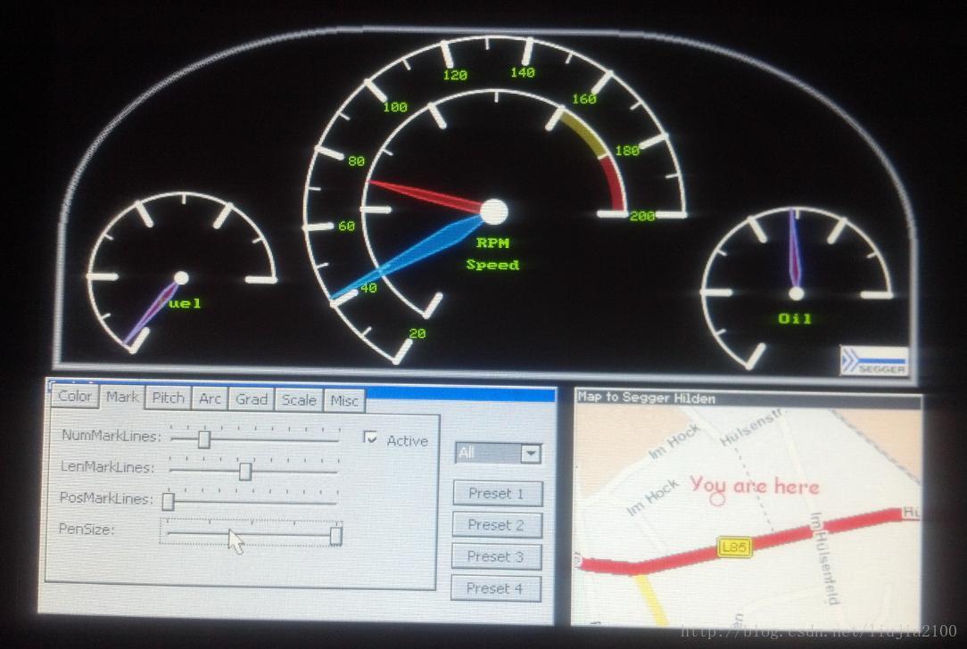This screenshot has width=967, height=649.
Task: Click the PosMarkLines slider thumb
Action: (168, 501)
